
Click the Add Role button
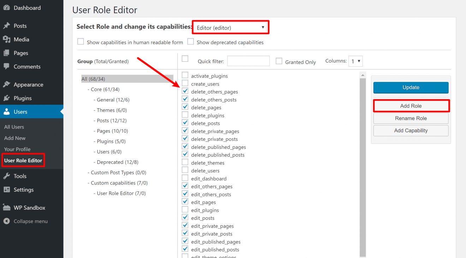pos(411,106)
